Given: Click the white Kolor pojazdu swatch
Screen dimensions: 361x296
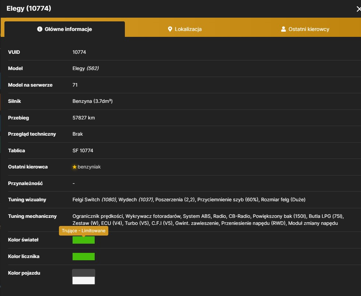Looking at the screenshot, I should (x=84, y=280).
